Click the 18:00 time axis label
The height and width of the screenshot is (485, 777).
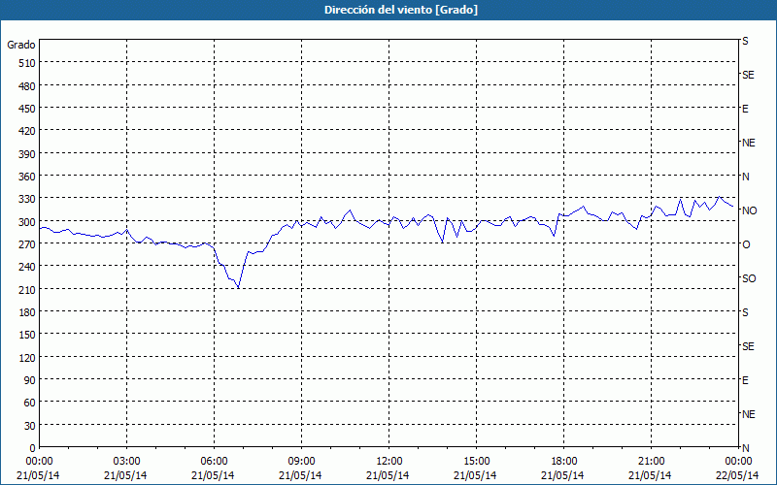[563, 462]
